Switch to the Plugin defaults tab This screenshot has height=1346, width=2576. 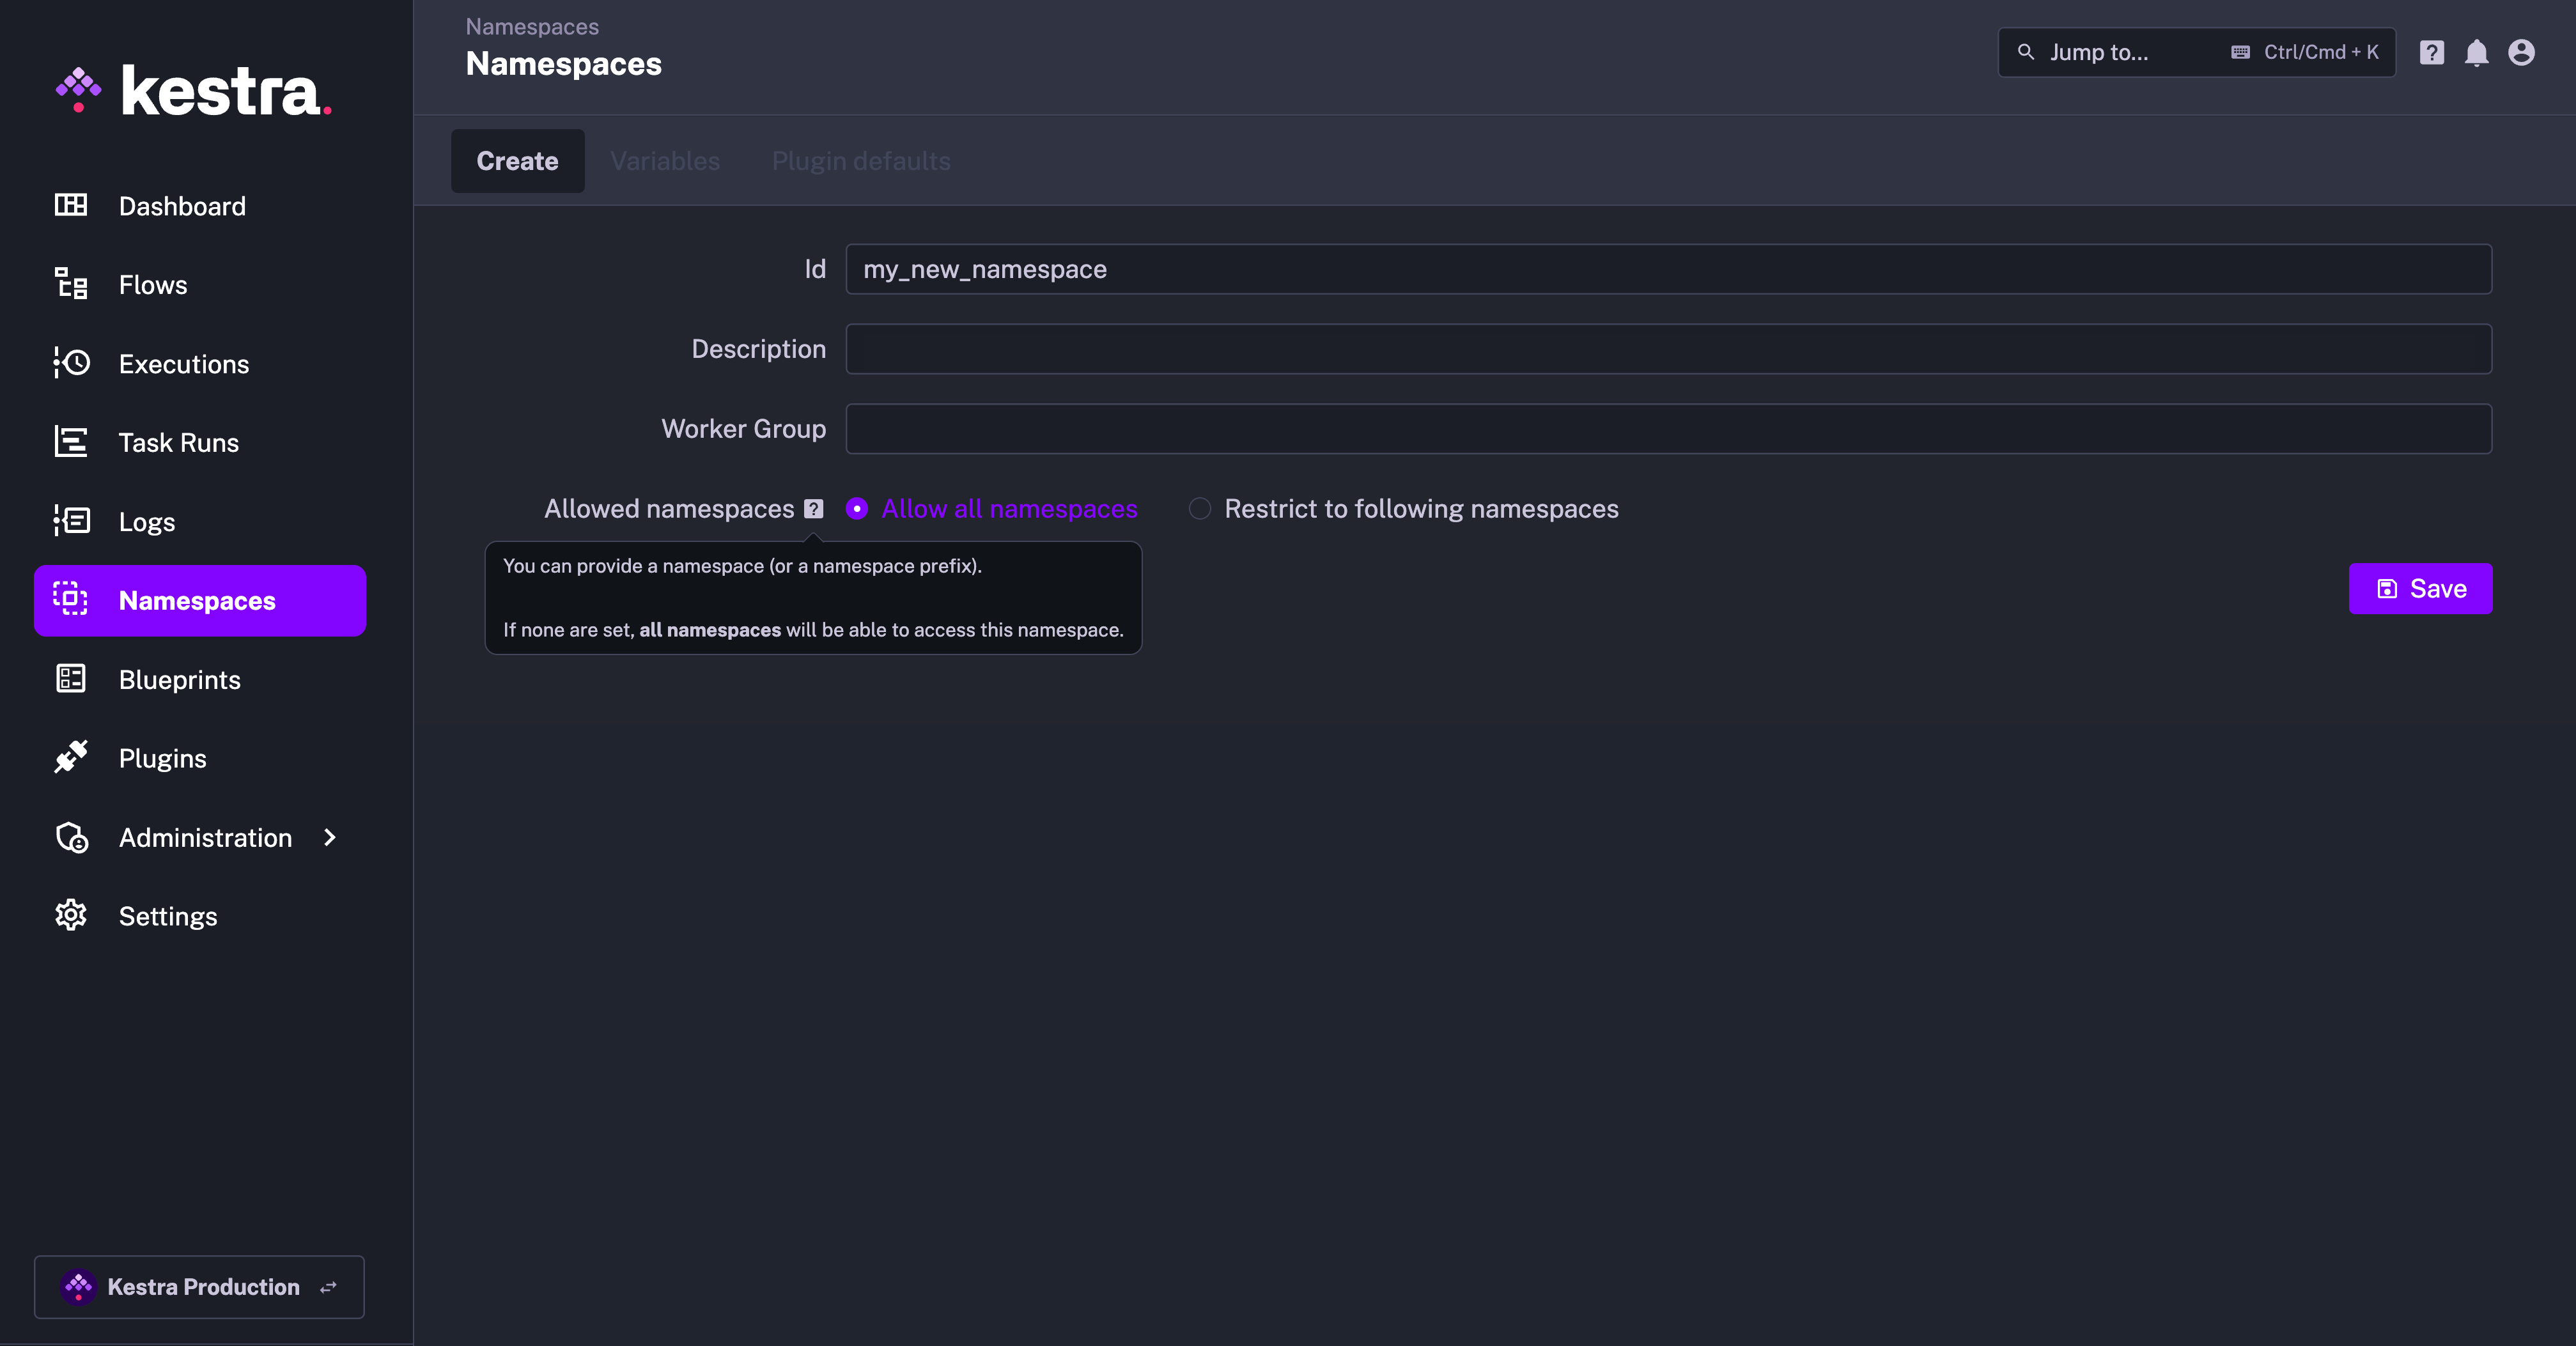861,161
